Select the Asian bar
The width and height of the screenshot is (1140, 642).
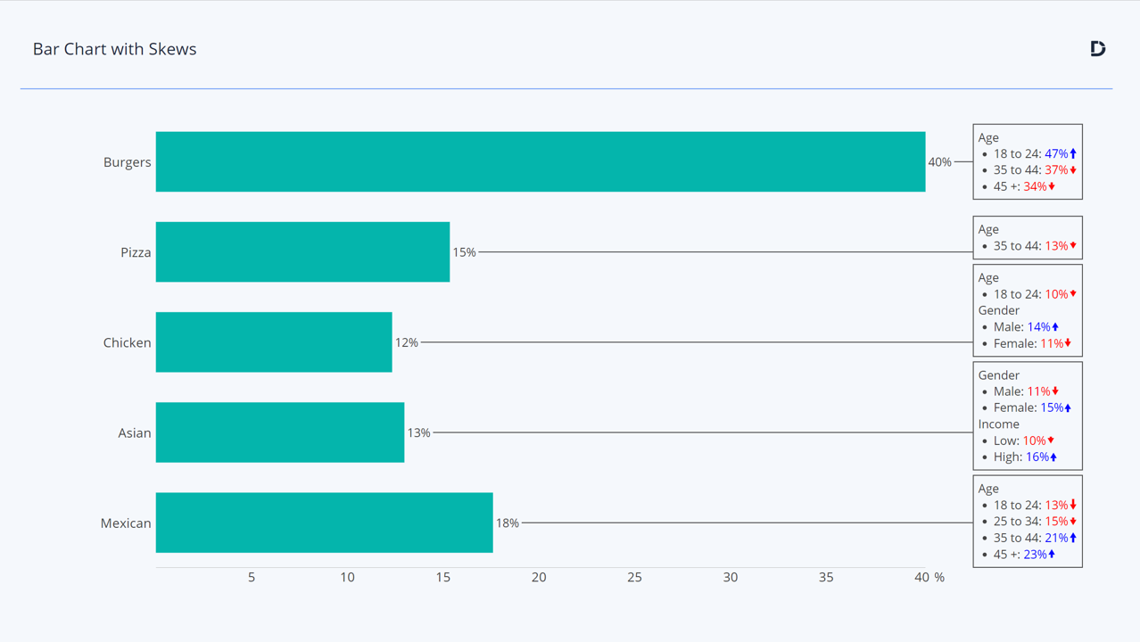(280, 432)
